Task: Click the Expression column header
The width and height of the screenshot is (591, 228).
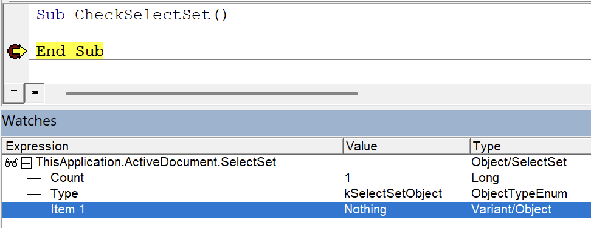Action: [173, 146]
